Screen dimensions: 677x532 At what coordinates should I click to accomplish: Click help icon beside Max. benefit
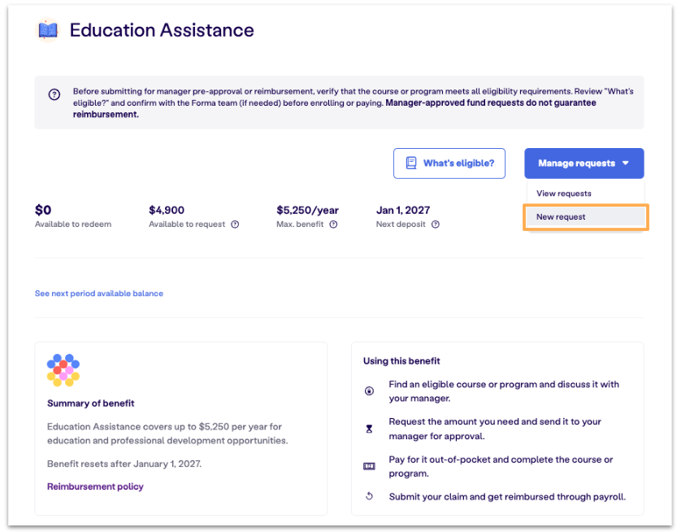coord(333,225)
